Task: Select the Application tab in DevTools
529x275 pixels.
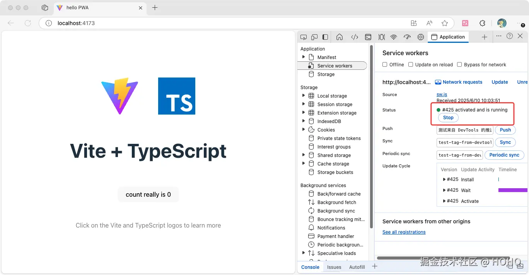Action: pos(448,37)
